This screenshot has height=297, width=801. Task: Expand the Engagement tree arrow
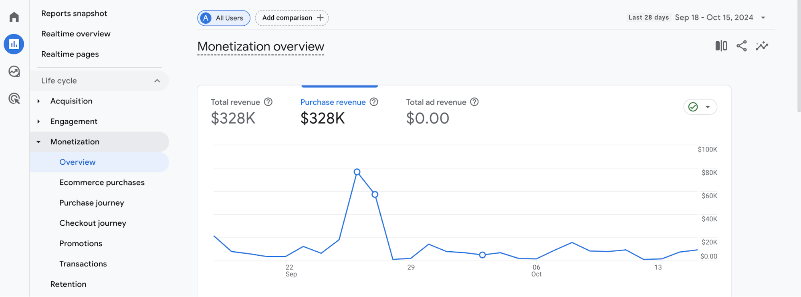pos(38,121)
